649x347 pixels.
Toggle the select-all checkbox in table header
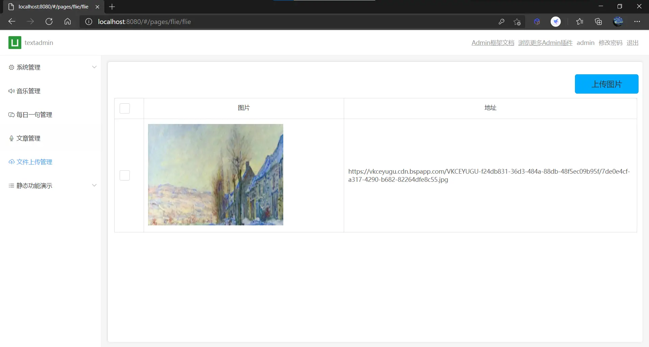(x=125, y=108)
